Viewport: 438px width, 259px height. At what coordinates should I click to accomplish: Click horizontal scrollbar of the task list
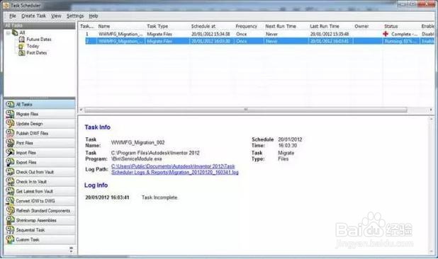(x=245, y=110)
